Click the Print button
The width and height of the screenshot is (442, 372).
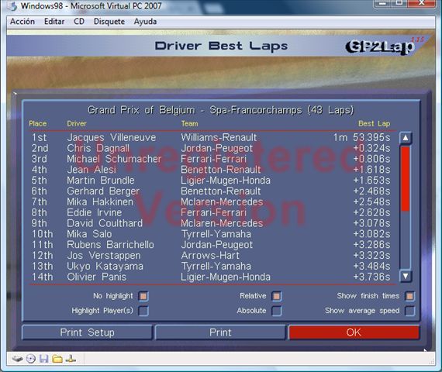(220, 332)
